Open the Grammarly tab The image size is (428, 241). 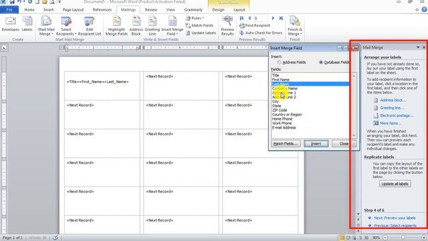(193, 9)
